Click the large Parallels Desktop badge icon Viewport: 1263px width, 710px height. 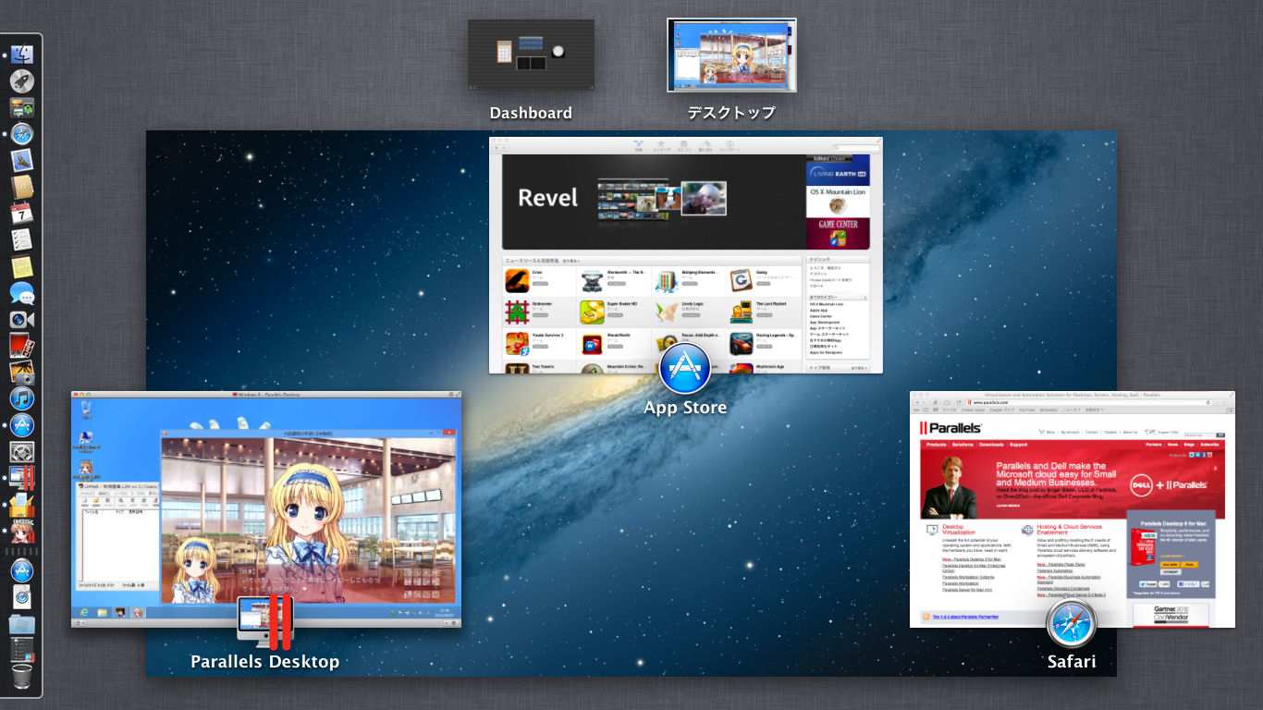[265, 623]
